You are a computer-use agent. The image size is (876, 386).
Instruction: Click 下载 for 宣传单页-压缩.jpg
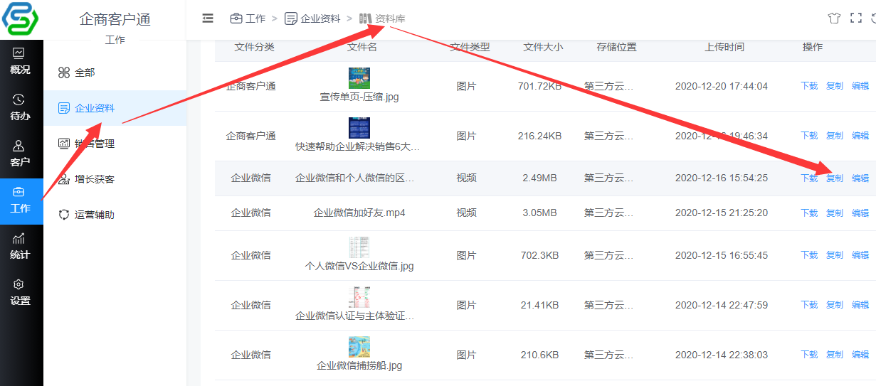[x=809, y=86]
